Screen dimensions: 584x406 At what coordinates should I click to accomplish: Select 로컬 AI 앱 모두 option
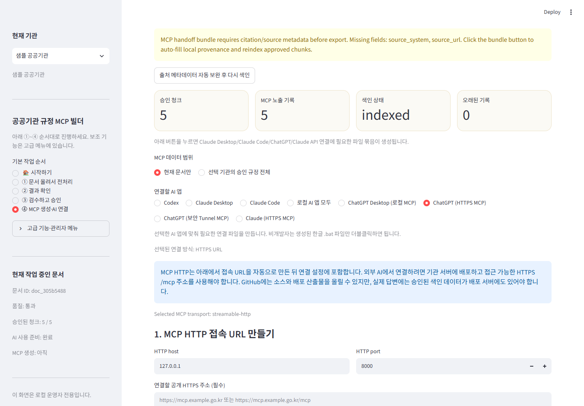tap(309, 203)
